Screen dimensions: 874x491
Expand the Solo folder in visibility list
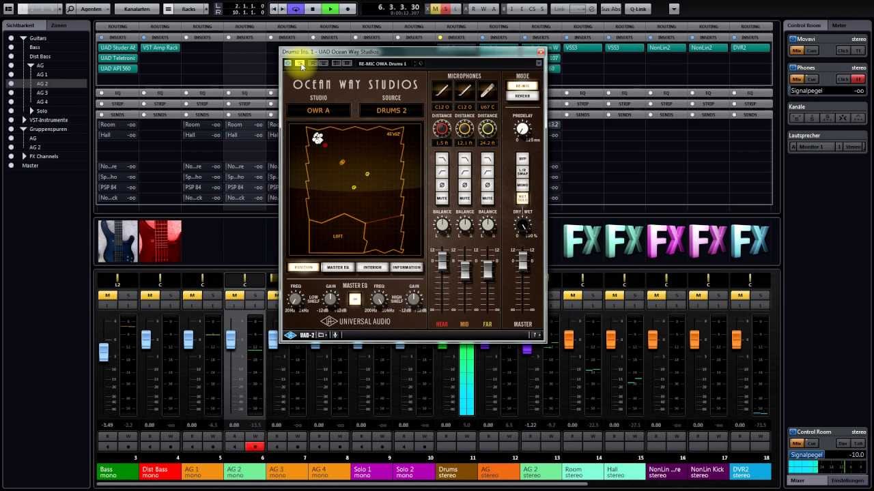(31, 110)
